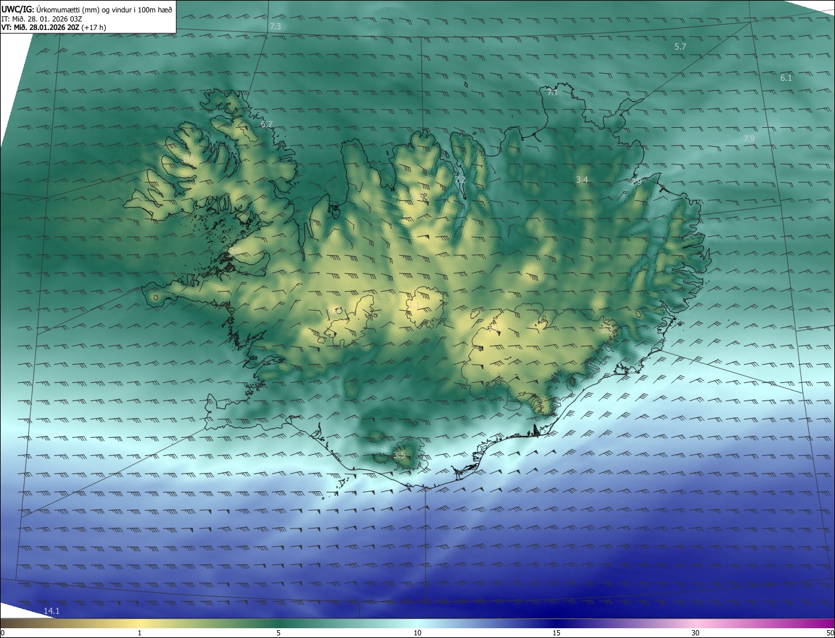The height and width of the screenshot is (638, 835).
Task: Click the 50 tick on the color scale
Action: coord(830,633)
